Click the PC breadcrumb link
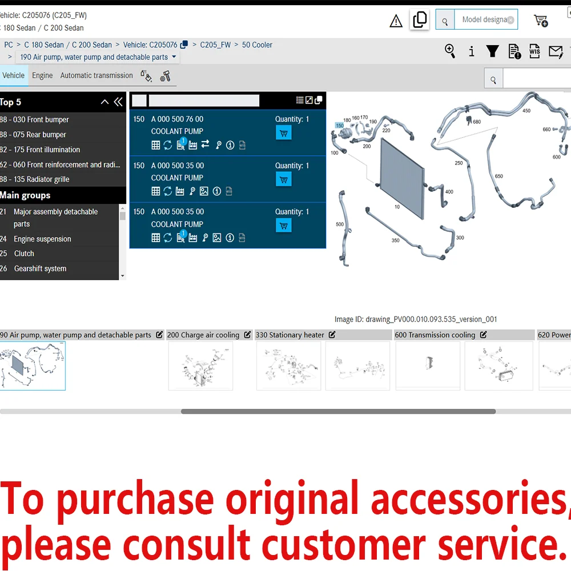The width and height of the screenshot is (571, 571). pos(9,45)
